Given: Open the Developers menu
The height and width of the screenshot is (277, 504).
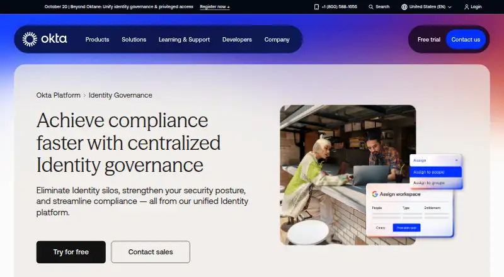Looking at the screenshot, I should pos(237,40).
